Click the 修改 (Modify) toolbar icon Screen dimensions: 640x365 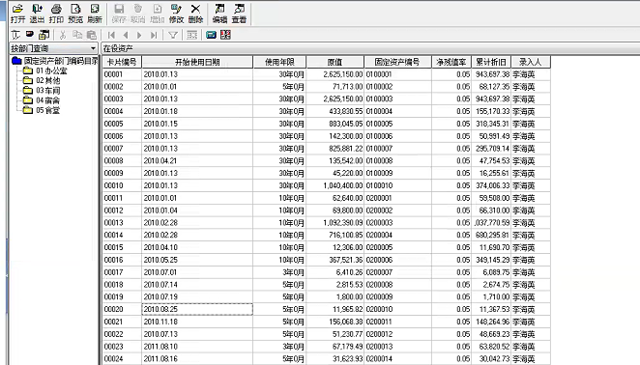(x=176, y=14)
